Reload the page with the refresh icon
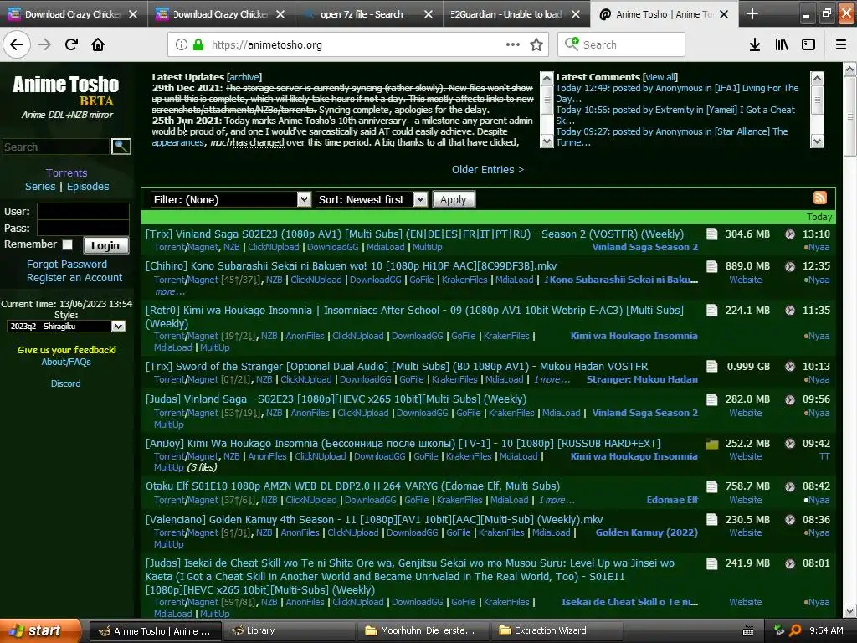 pos(71,45)
